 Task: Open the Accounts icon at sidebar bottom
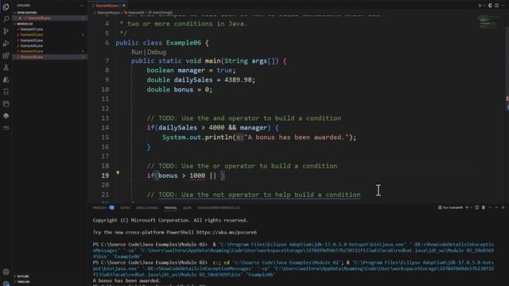(x=6, y=272)
